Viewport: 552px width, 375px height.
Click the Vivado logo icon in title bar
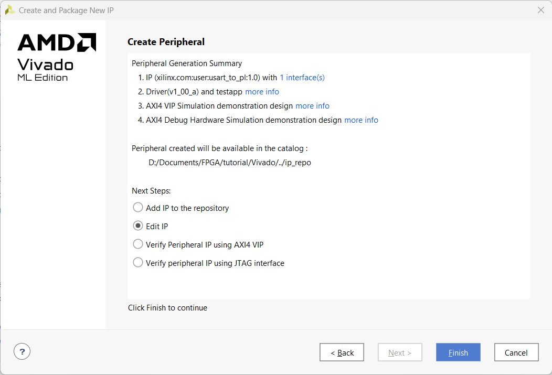(x=9, y=10)
